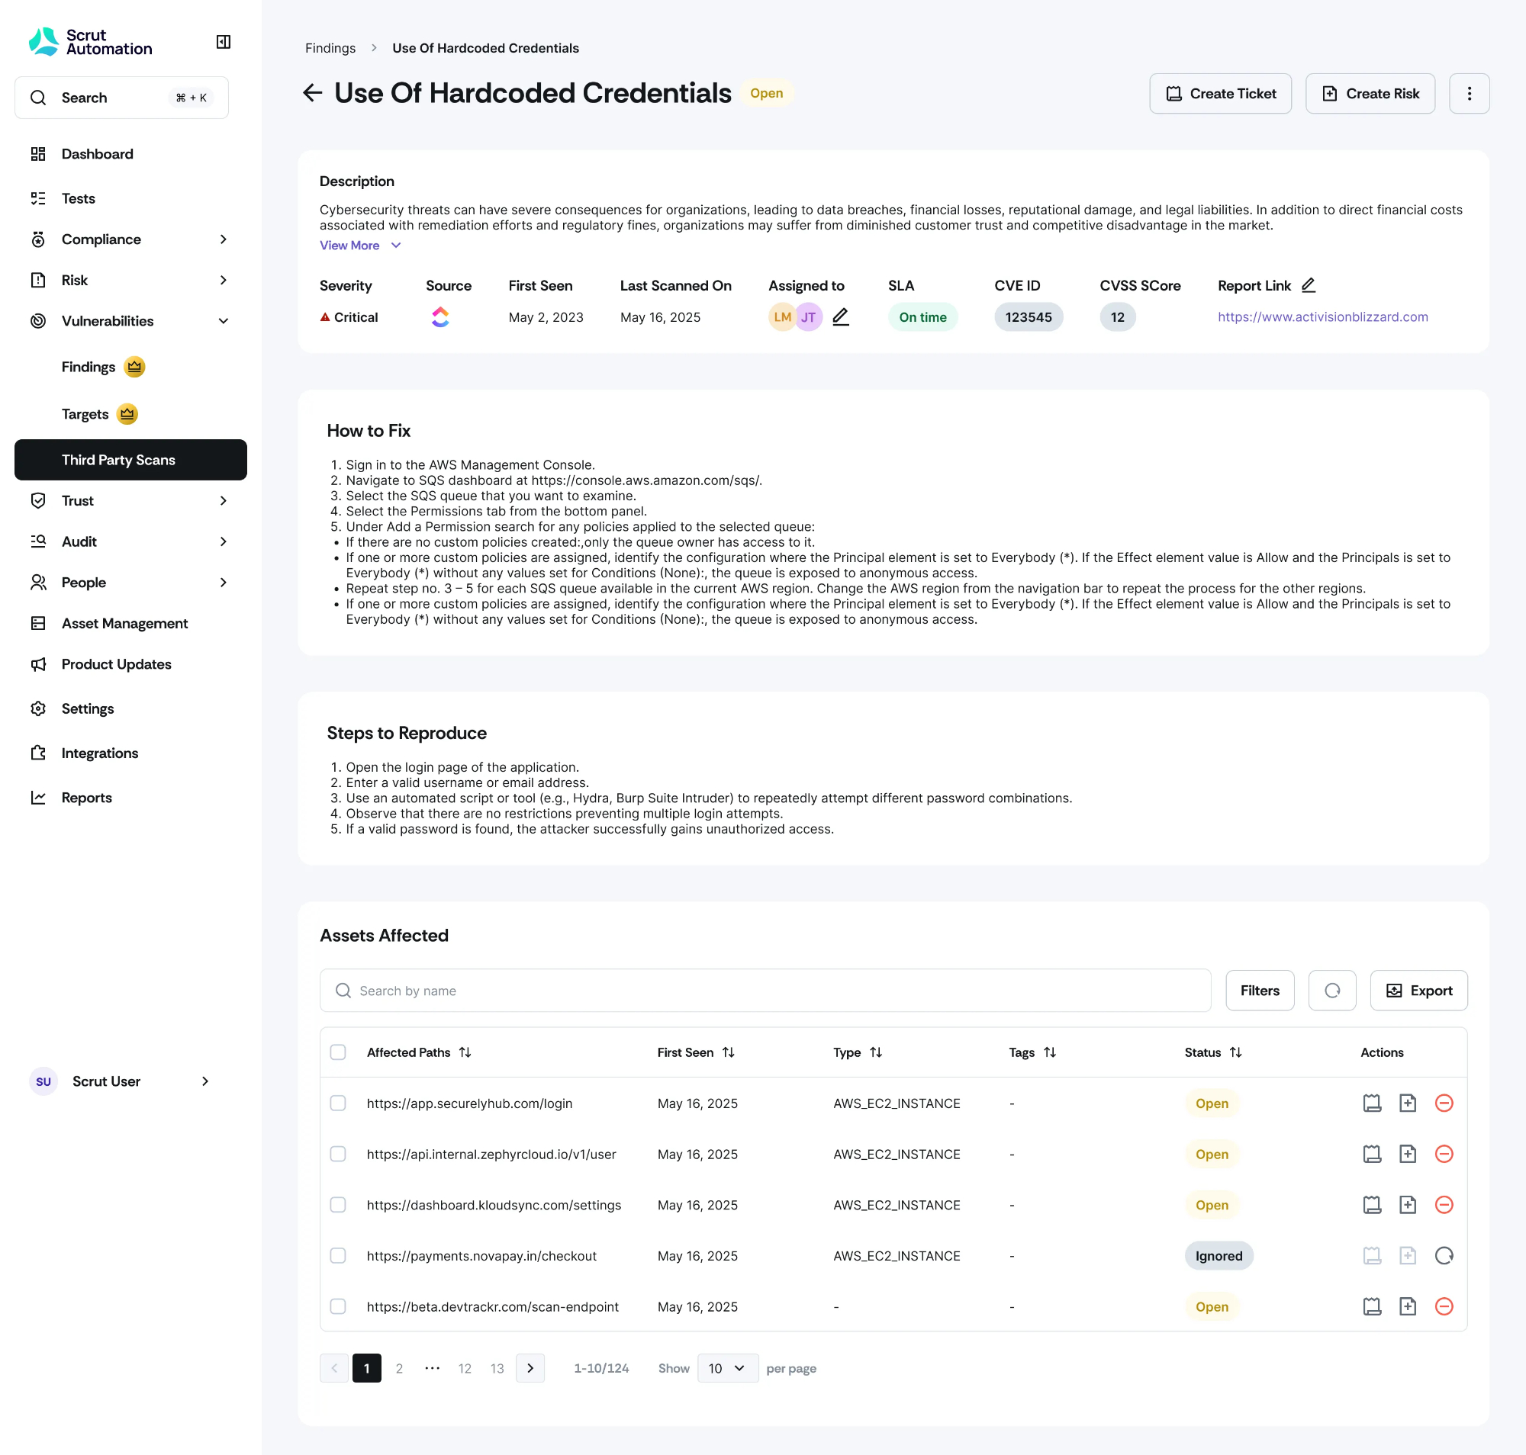This screenshot has width=1526, height=1455.
Task: Open Findings in the sidebar
Action: 89,367
